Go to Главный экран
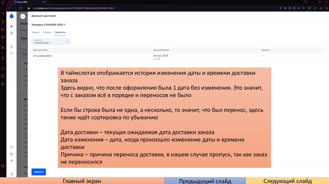The width and height of the screenshot is (329, 184). tap(82, 181)
